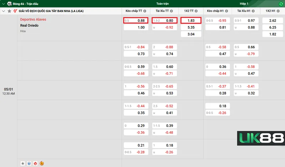Click the orange coin icon below the match
The image size is (285, 167).
point(42,163)
